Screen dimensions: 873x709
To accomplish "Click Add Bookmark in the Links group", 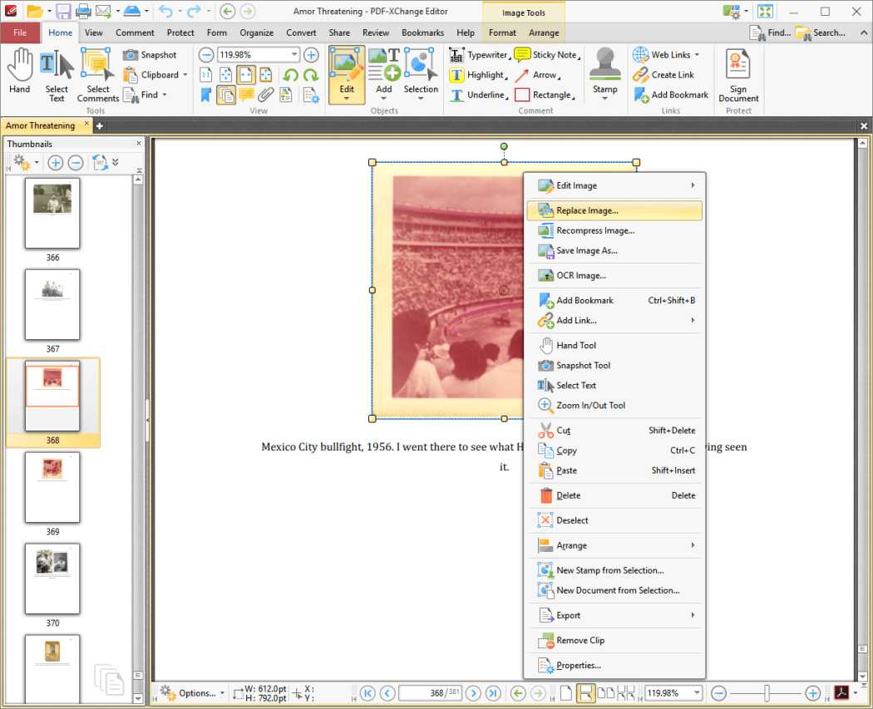I will (670, 95).
